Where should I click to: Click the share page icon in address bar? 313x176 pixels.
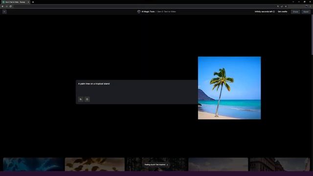[282, 6]
